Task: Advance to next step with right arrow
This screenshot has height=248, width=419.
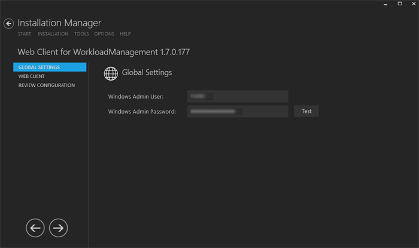Action: coord(59,228)
